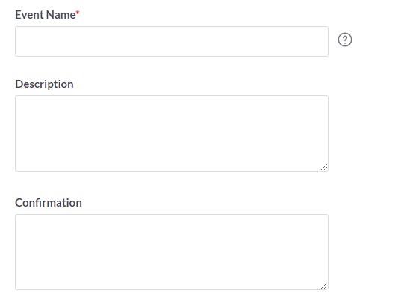Focus the Event Name input field
404x302 pixels.
click(x=172, y=41)
